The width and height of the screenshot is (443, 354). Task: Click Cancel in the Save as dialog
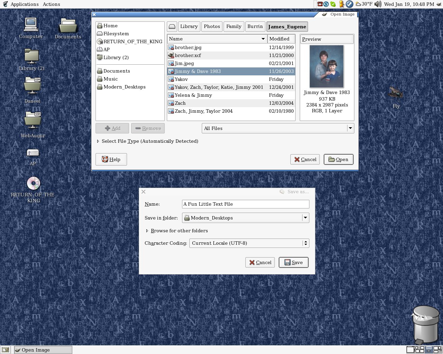point(260,262)
